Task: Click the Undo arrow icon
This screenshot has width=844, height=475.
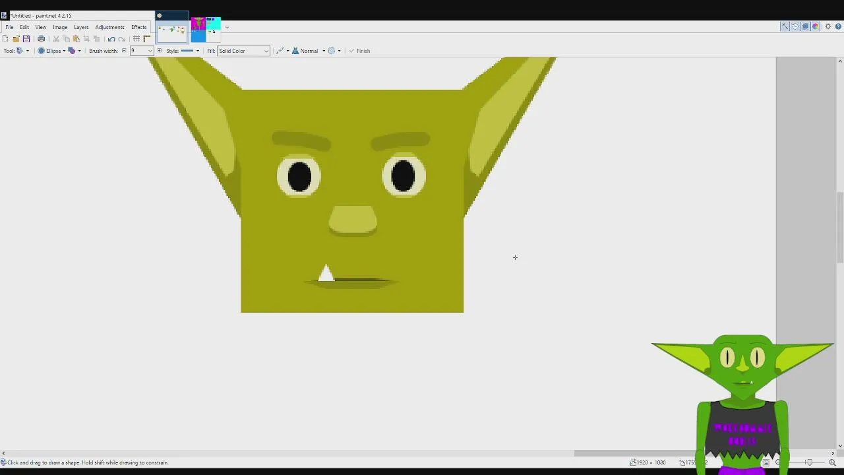Action: tap(111, 39)
